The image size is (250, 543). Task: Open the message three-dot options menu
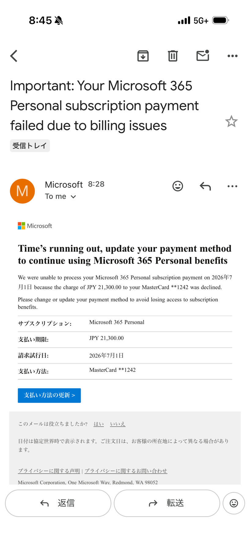pos(232,186)
